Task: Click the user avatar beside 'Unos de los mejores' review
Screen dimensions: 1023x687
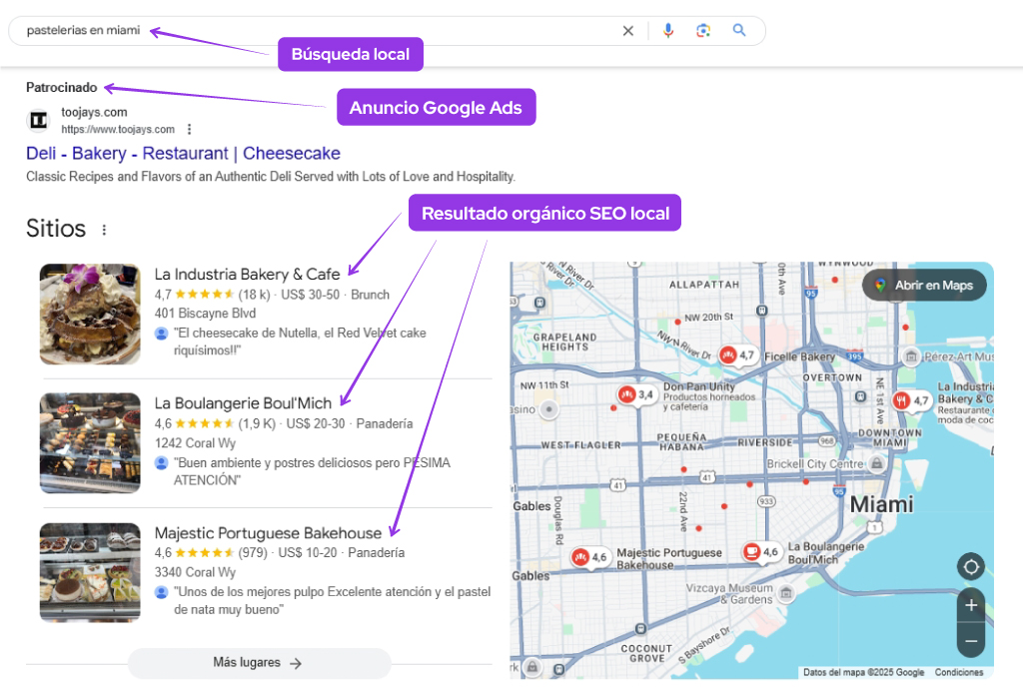Action: pyautogui.click(x=161, y=592)
